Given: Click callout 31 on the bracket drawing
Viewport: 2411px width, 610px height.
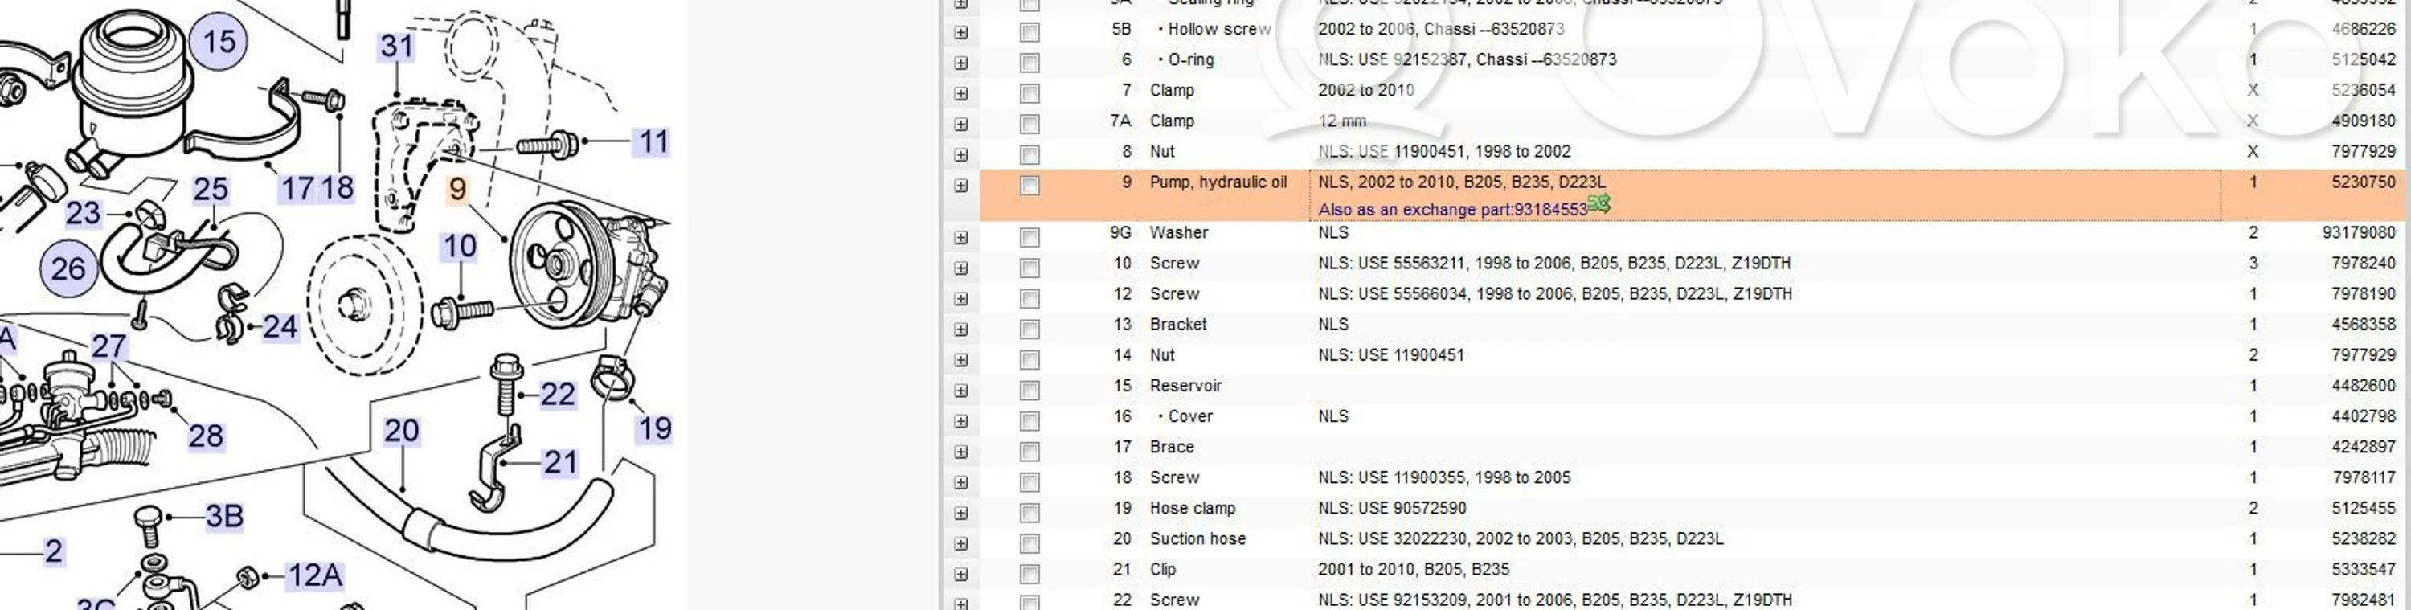Looking at the screenshot, I should [396, 47].
